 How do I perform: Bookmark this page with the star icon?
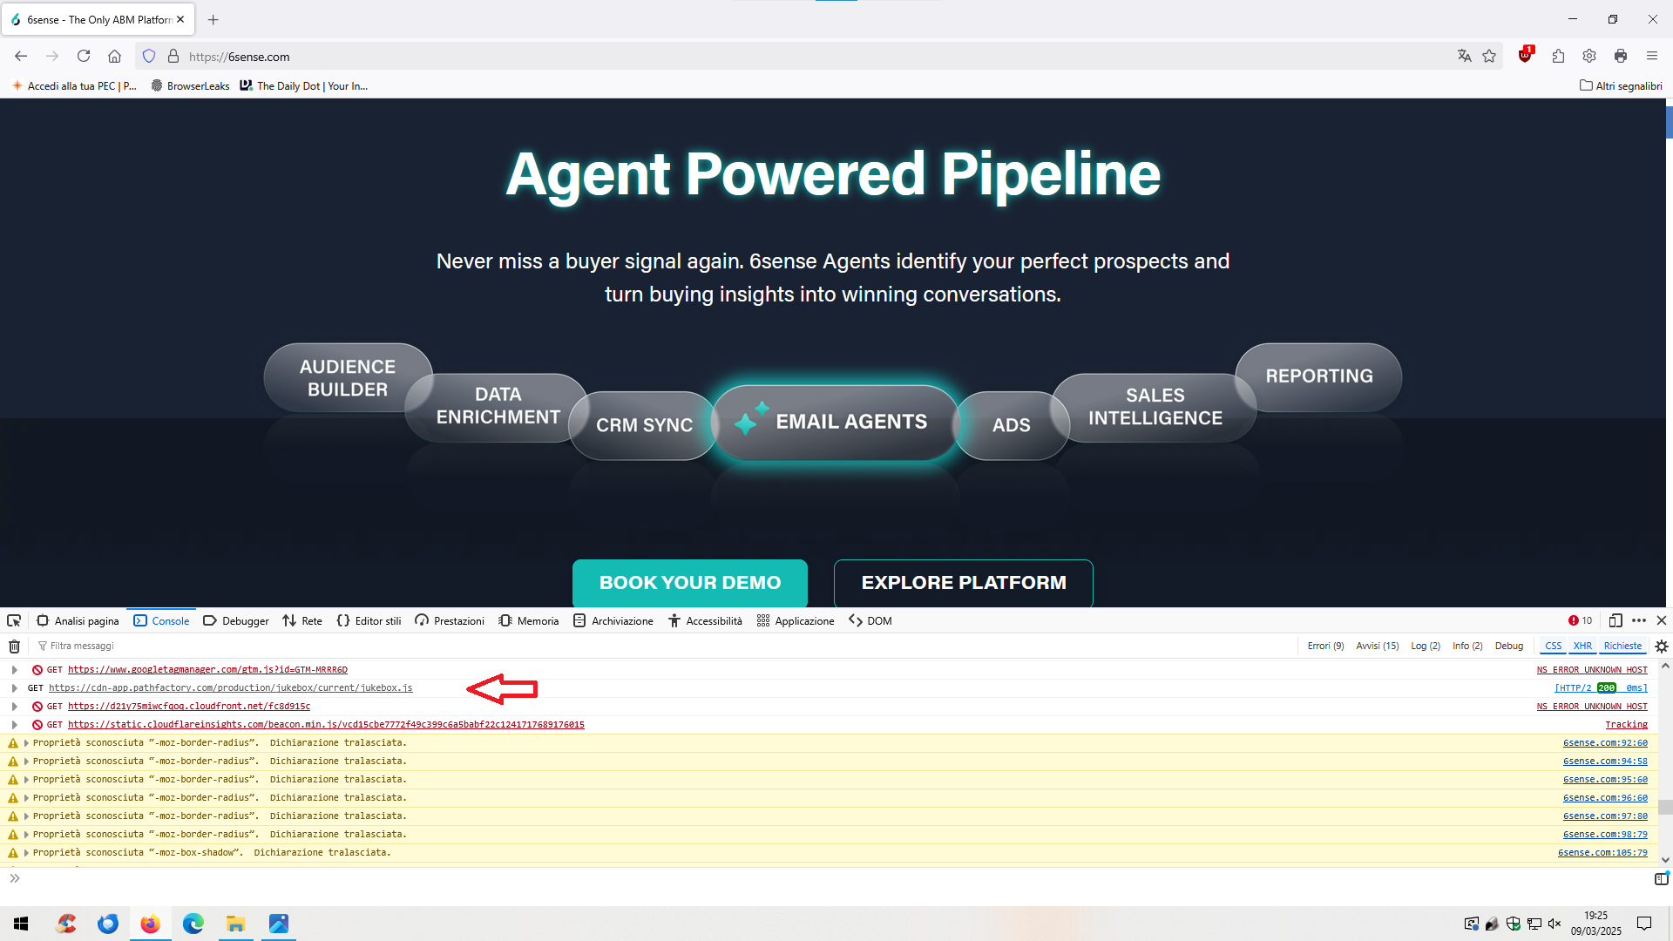click(1489, 57)
